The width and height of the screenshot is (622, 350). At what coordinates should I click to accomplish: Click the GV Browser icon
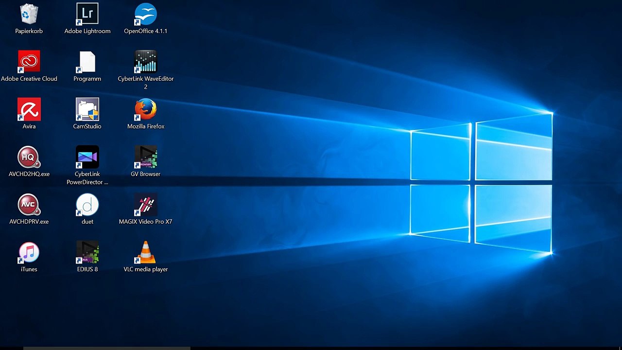146,157
